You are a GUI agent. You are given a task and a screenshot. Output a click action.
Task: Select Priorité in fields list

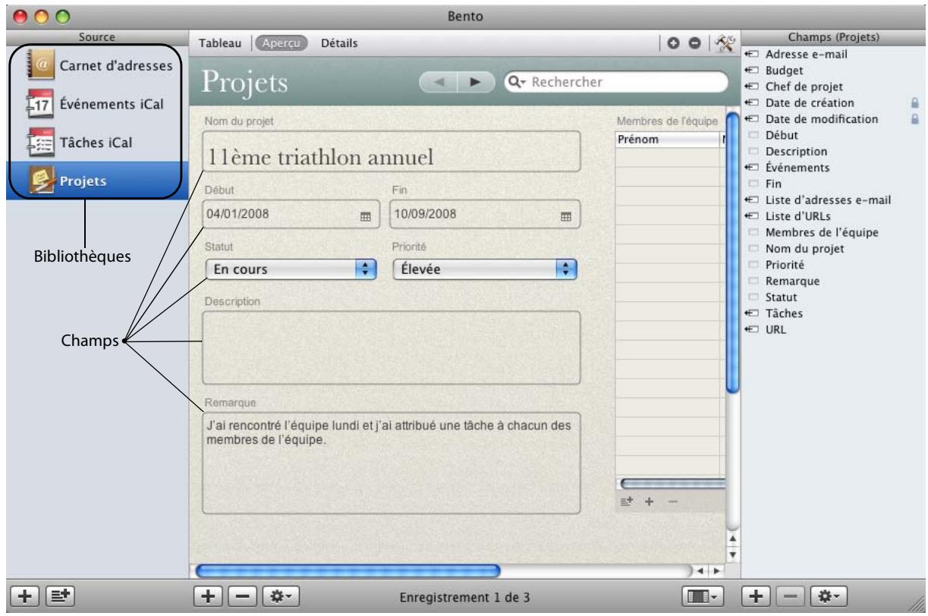pyautogui.click(x=785, y=266)
